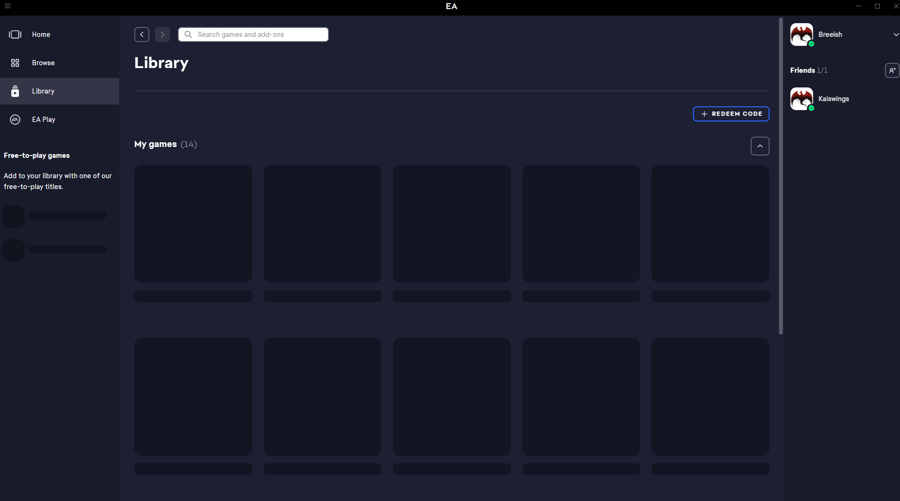The width and height of the screenshot is (900, 501).
Task: Click Breeish profile avatar
Action: click(x=802, y=35)
